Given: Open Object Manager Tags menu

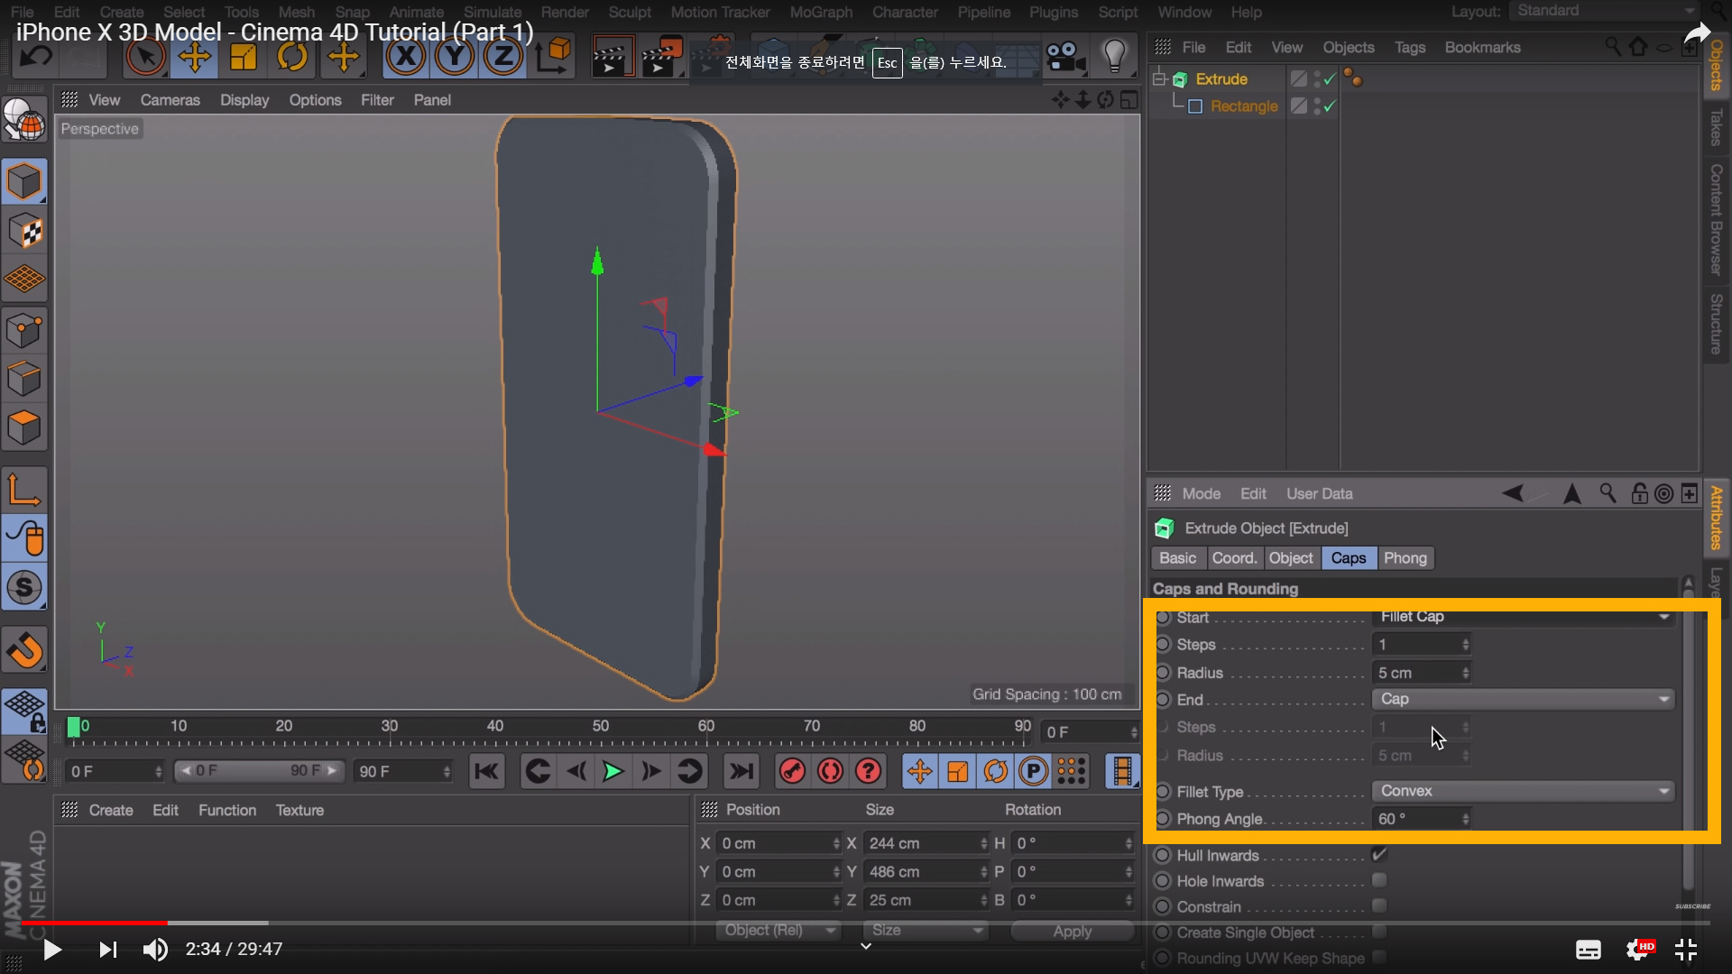Looking at the screenshot, I should tap(1410, 47).
